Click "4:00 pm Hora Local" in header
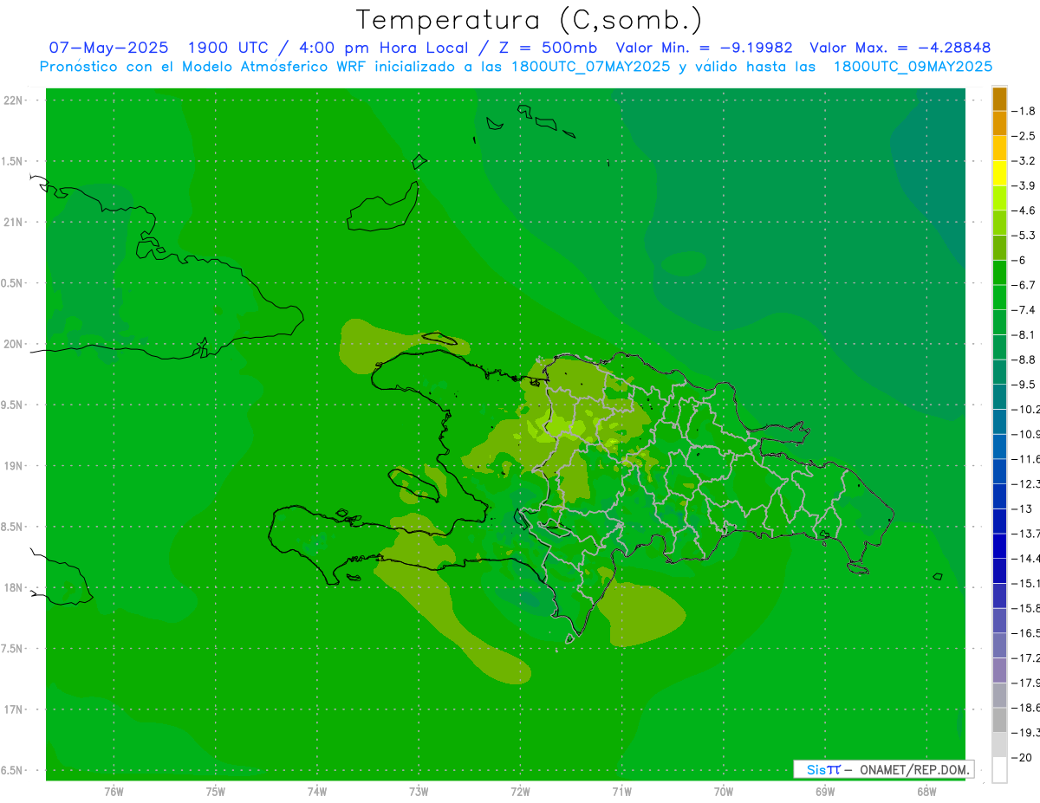 tap(384, 48)
